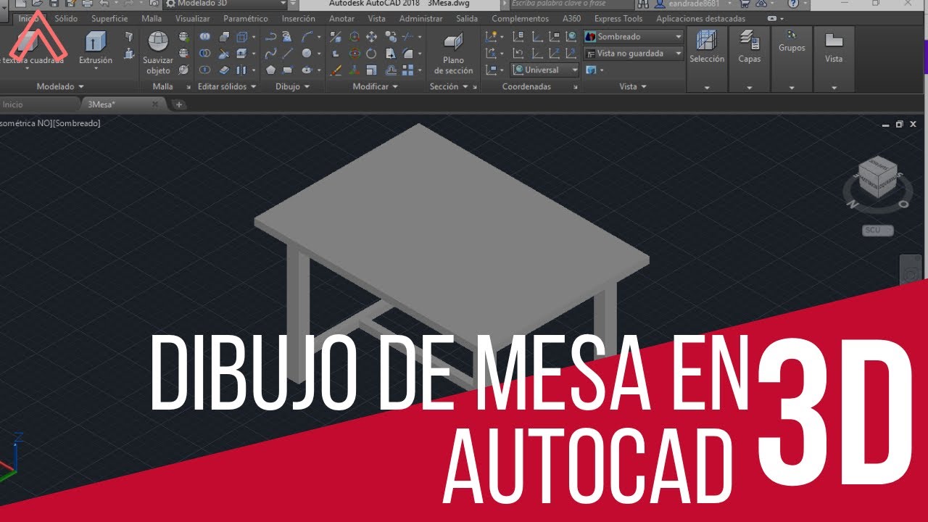Select the Fillet tool in Modificar
Viewport: 928px width, 522px height.
[x=409, y=53]
